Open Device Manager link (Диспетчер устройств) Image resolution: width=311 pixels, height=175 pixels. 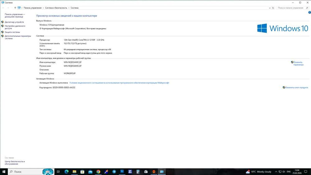click(14, 22)
